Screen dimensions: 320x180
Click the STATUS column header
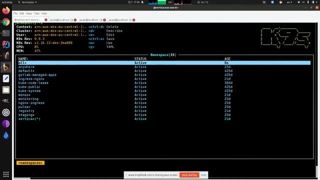(x=140, y=59)
